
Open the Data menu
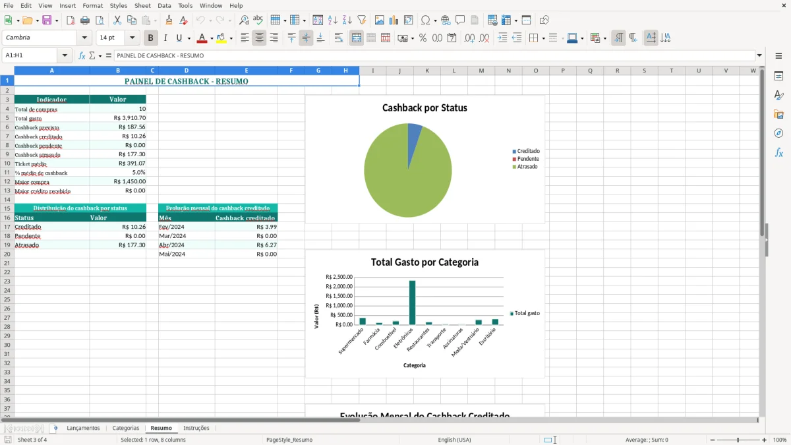click(164, 5)
